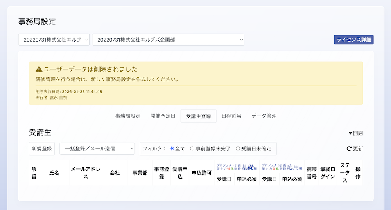Select the 事前登録未完了 filter option
This screenshot has height=210, width=391.
[x=192, y=149]
